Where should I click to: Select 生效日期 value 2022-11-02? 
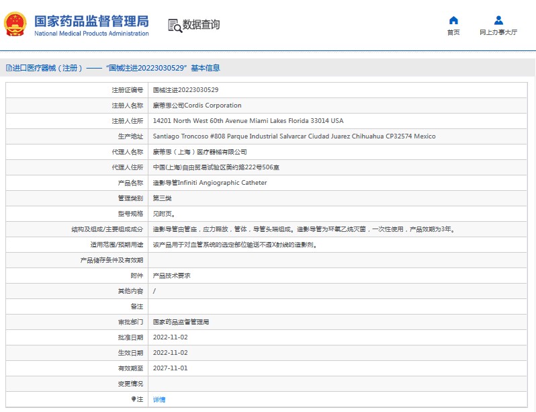tap(170, 353)
